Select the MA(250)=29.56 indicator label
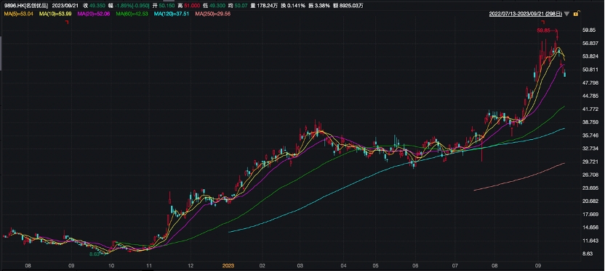605x271 pixels. coord(212,14)
